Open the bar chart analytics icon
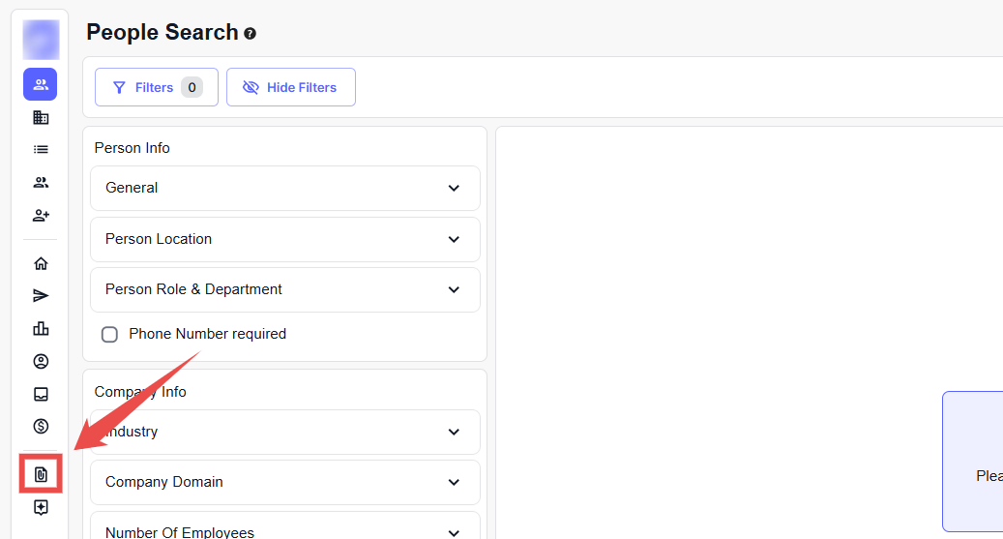 (41, 329)
